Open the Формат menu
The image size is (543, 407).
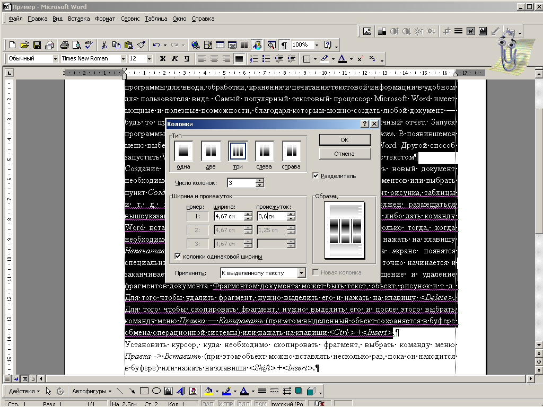pyautogui.click(x=105, y=19)
